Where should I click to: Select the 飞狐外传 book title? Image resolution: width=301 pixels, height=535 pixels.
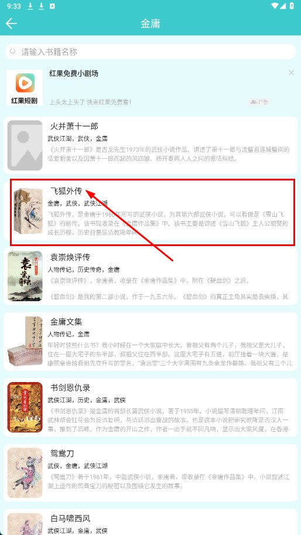[x=67, y=191]
